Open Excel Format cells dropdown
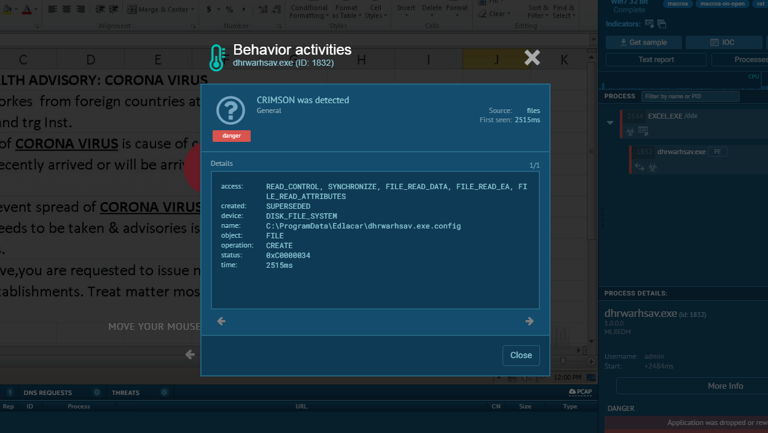Screen dimensions: 768x433 coord(457,9)
